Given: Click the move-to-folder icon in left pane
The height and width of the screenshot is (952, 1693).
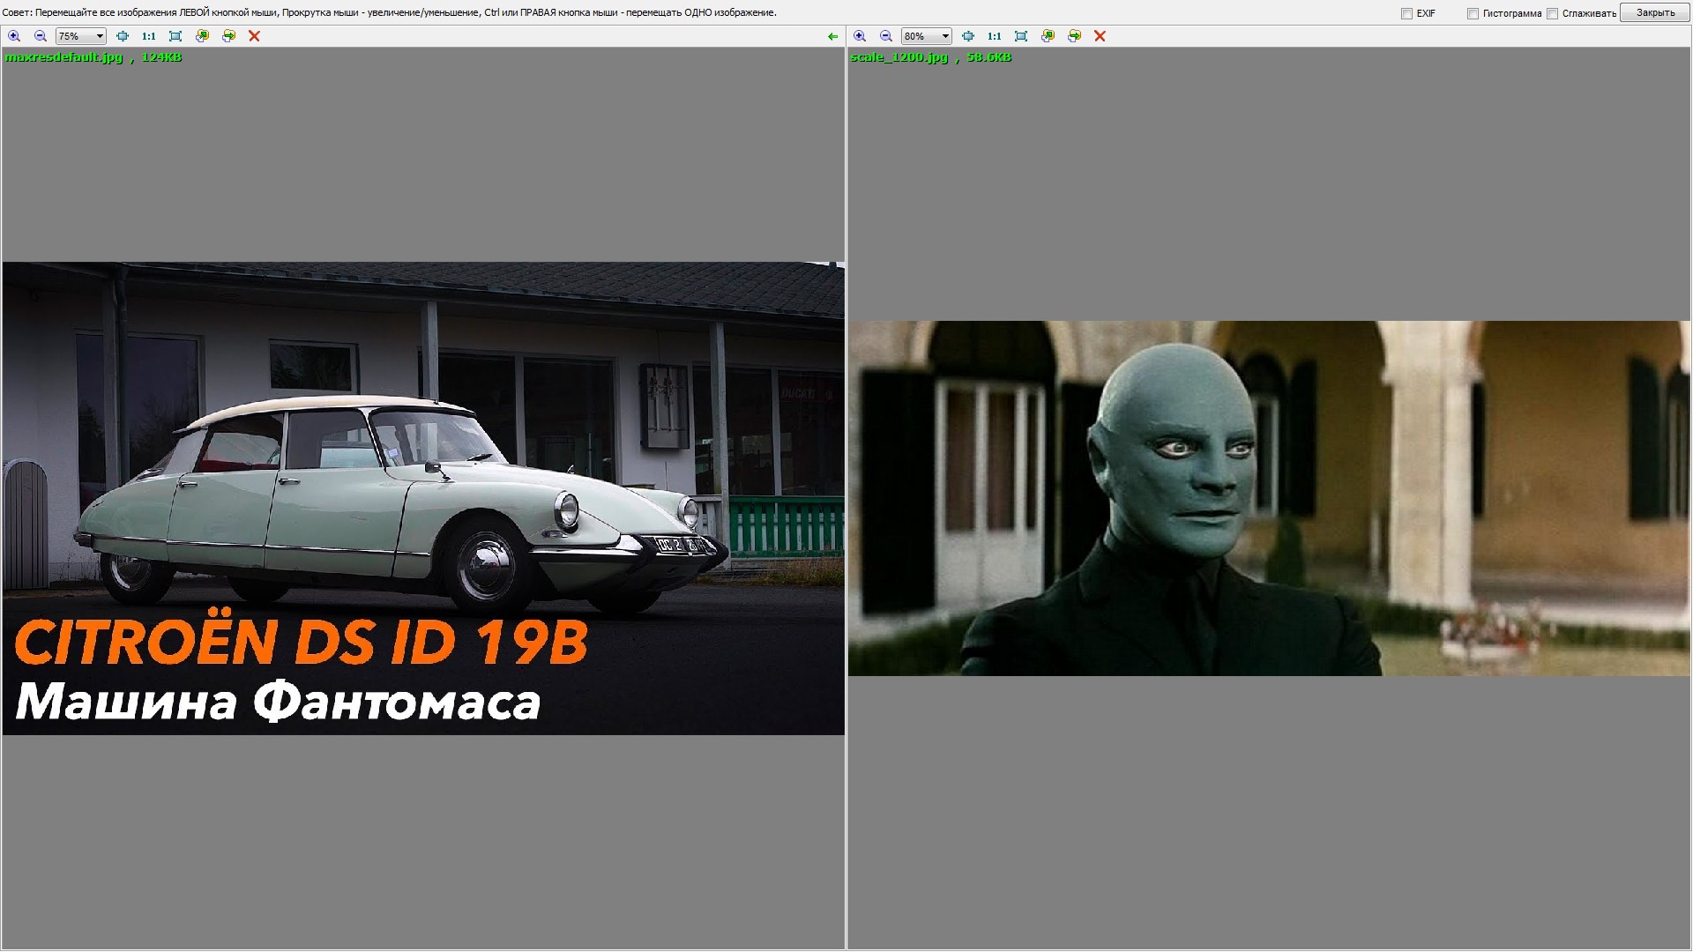Looking at the screenshot, I should [x=228, y=36].
